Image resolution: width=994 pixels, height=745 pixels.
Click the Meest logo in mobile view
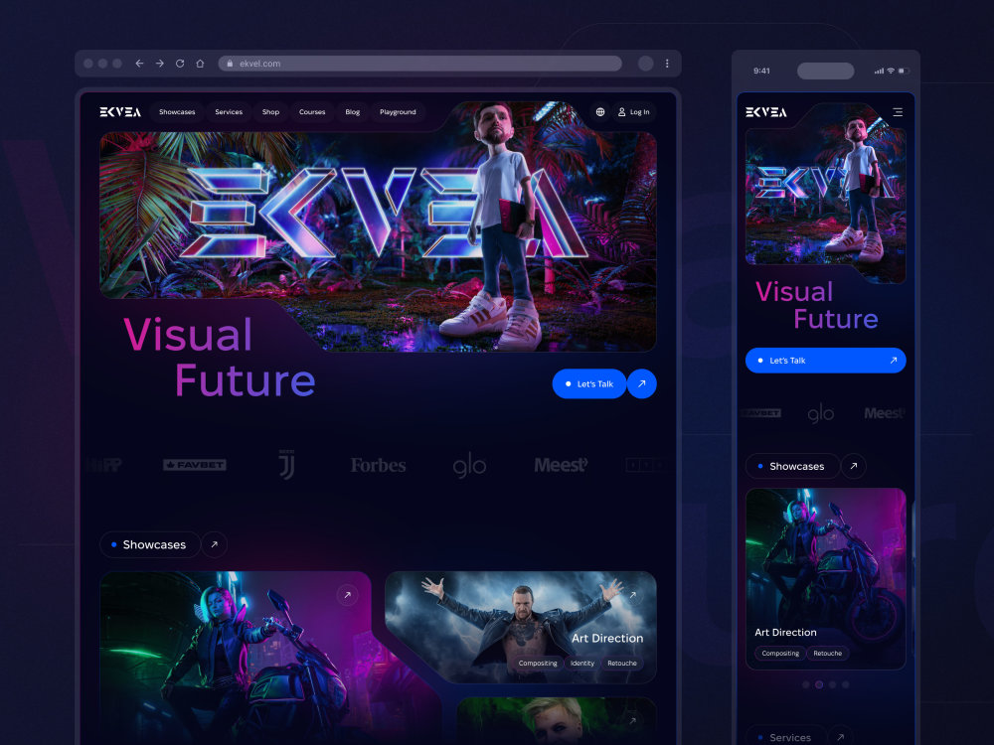[x=885, y=413]
